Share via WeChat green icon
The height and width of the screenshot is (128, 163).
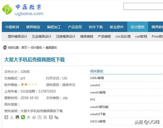point(23,117)
